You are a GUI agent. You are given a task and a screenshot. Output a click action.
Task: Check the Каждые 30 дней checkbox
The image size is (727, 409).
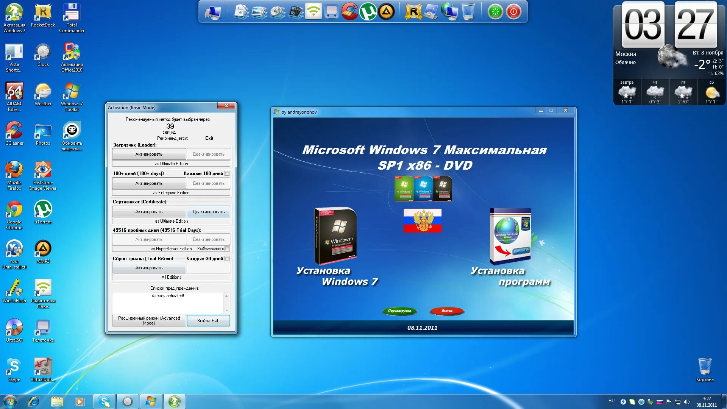pyautogui.click(x=227, y=259)
